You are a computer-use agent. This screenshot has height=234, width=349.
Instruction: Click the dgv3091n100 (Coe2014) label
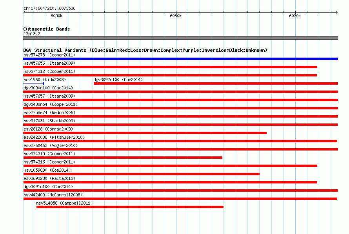[48, 187]
